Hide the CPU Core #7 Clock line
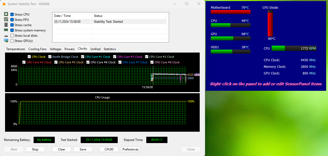Screen dimensions: 328x156 point(120,62)
